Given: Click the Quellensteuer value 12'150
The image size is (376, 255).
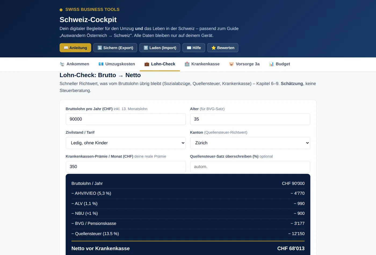Looking at the screenshot, I should [x=297, y=234].
